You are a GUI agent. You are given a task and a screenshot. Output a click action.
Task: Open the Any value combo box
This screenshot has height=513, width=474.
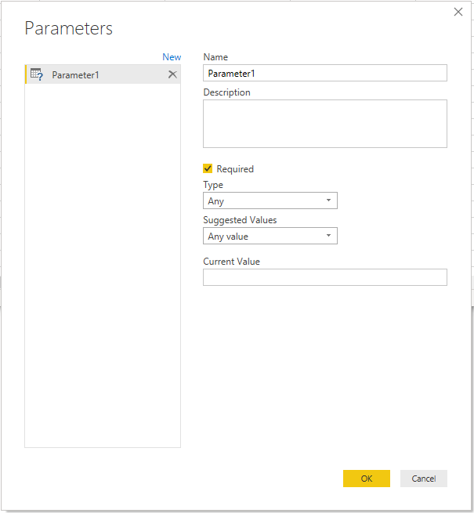(270, 236)
